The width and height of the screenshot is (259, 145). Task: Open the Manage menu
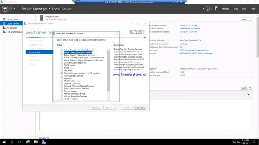[225, 9]
